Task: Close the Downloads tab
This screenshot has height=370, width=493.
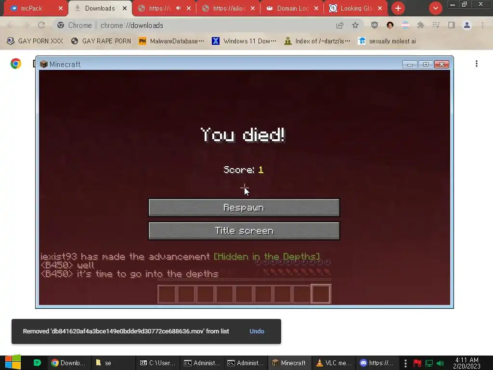Action: (125, 8)
